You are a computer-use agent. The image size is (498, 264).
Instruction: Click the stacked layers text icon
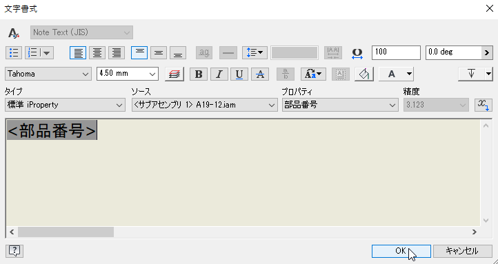(x=175, y=74)
